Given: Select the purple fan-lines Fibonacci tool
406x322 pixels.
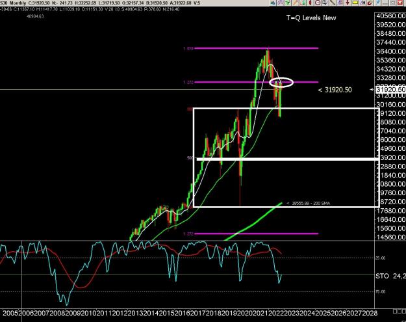Looking at the screenshot, I should coord(340,3).
